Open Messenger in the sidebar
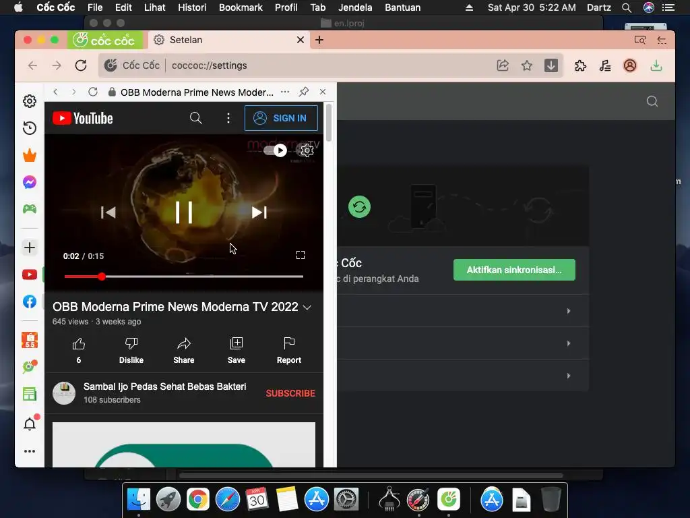This screenshot has width=690, height=518. (30, 182)
